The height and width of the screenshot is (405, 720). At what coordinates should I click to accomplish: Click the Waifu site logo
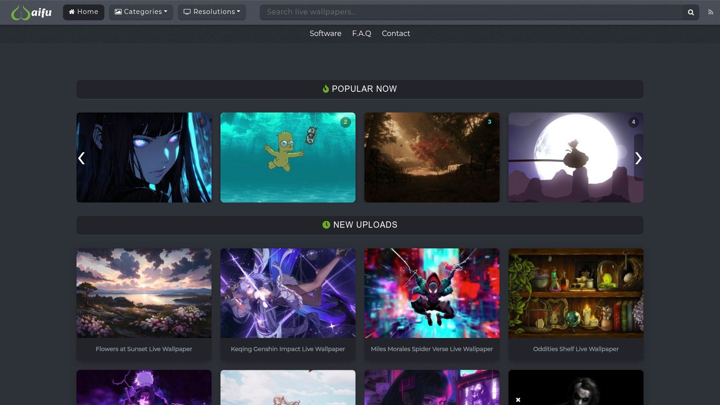pyautogui.click(x=31, y=12)
